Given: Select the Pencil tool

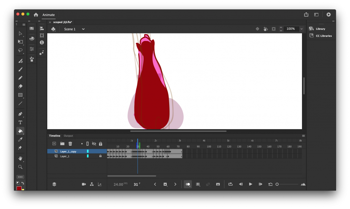Looking at the screenshot, I should point(20,78).
